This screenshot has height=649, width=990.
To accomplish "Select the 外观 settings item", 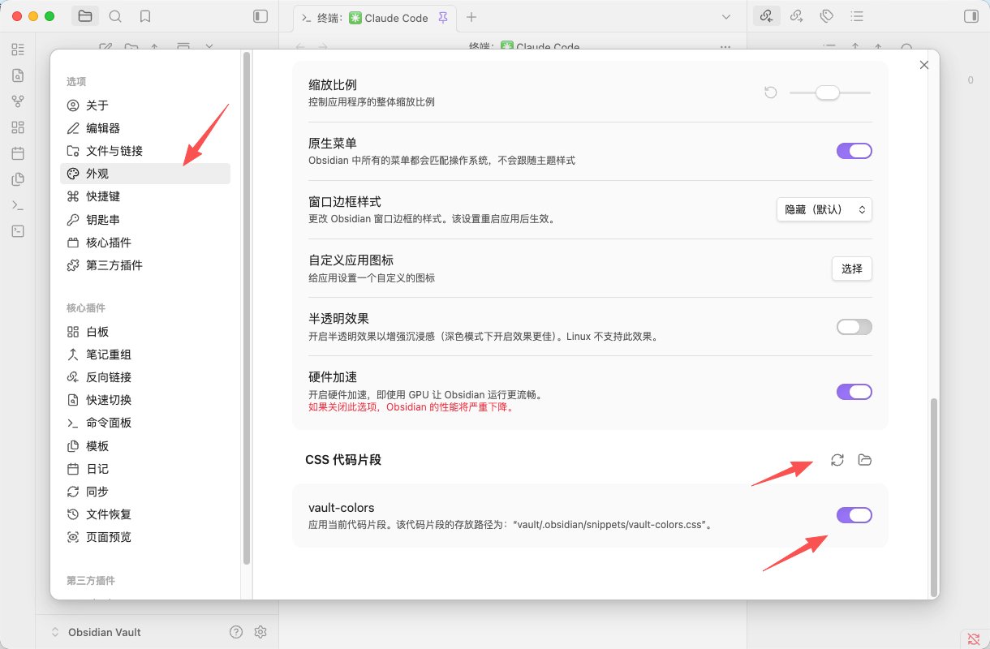I will pyautogui.click(x=145, y=174).
